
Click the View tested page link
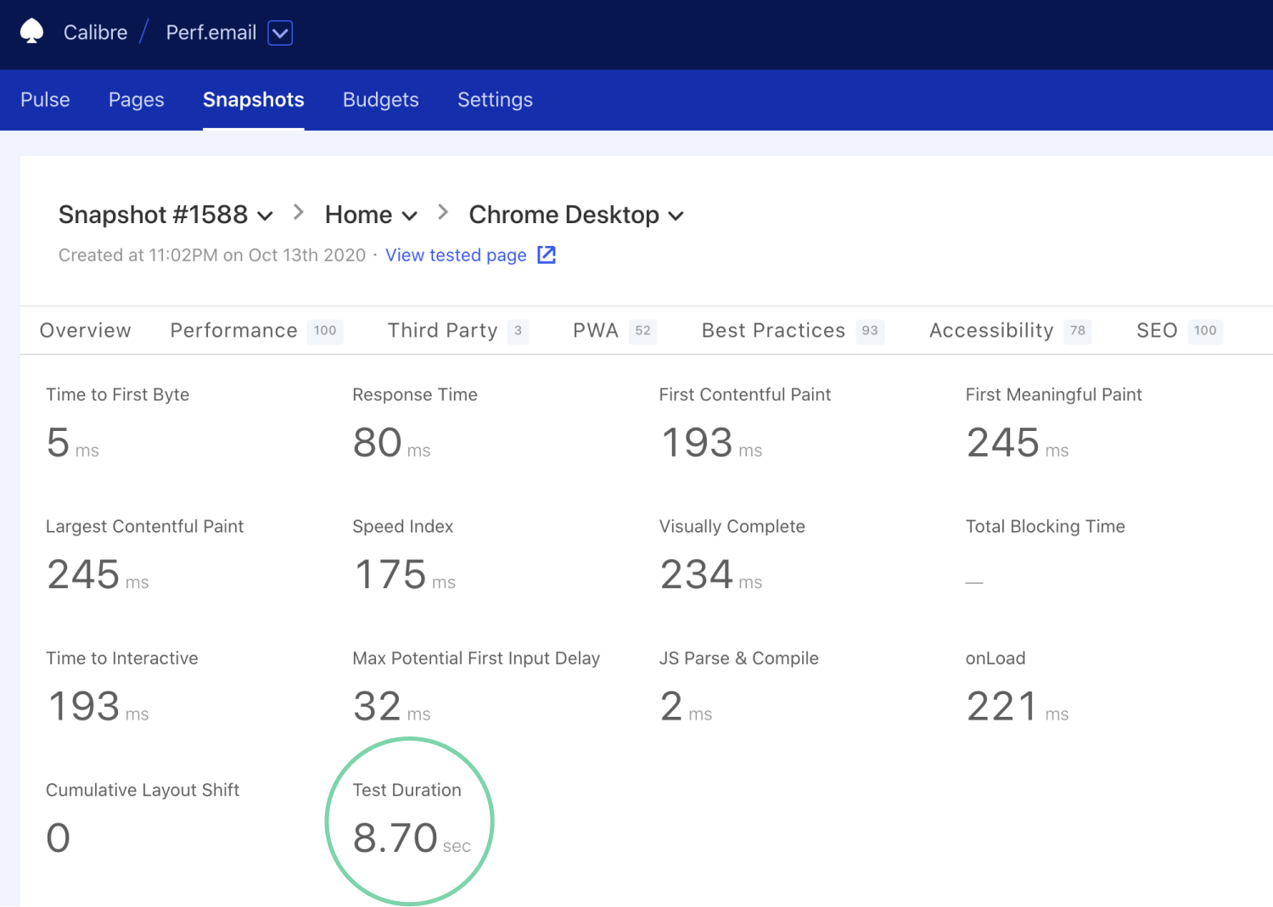click(x=456, y=255)
